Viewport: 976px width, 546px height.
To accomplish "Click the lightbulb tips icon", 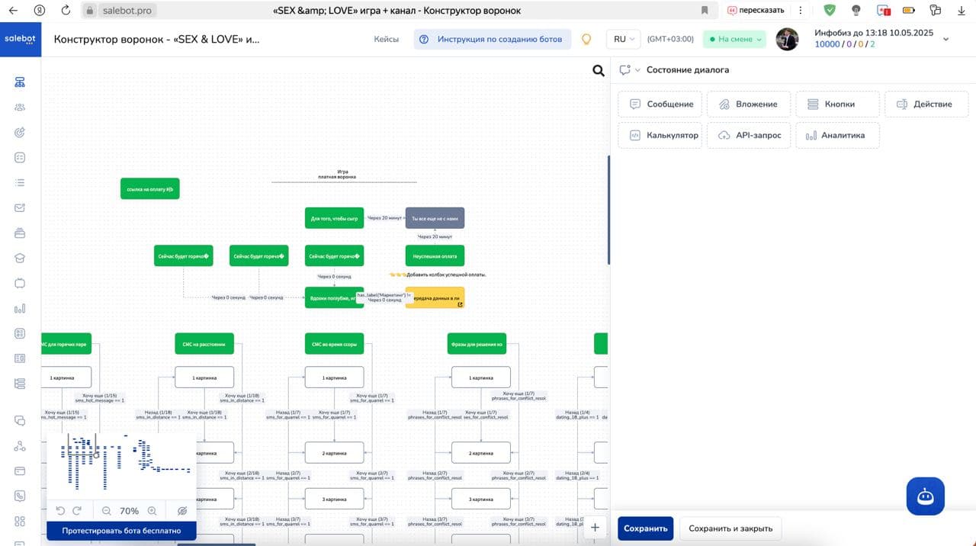I will click(x=586, y=40).
